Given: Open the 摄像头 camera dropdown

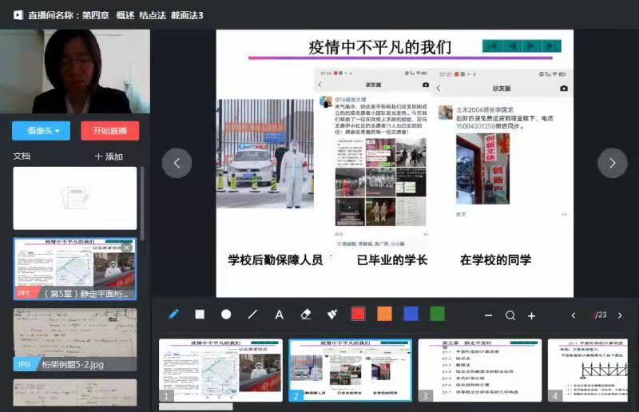Looking at the screenshot, I should [x=42, y=130].
